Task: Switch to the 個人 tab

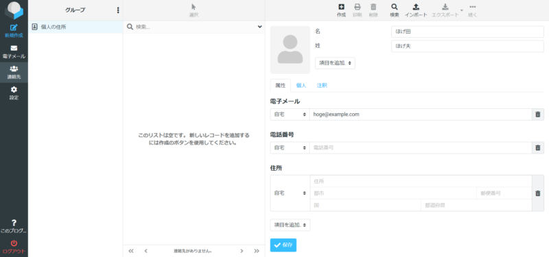Action: click(x=301, y=85)
